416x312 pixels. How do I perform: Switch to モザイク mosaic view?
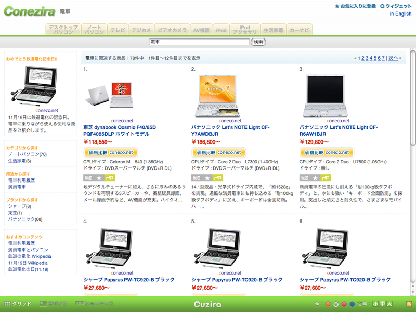tap(54, 304)
